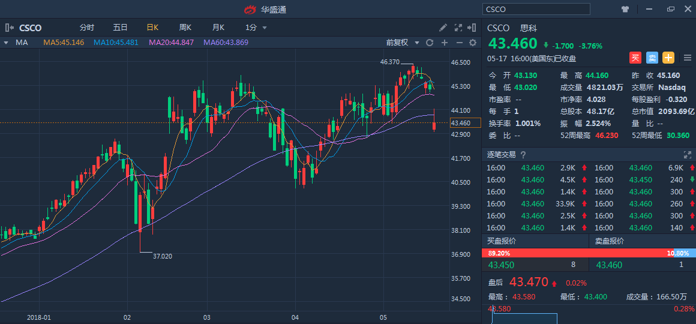This screenshot has height=324, width=696.
Task: Collapse the MA indicator row
Action: [x=5, y=43]
